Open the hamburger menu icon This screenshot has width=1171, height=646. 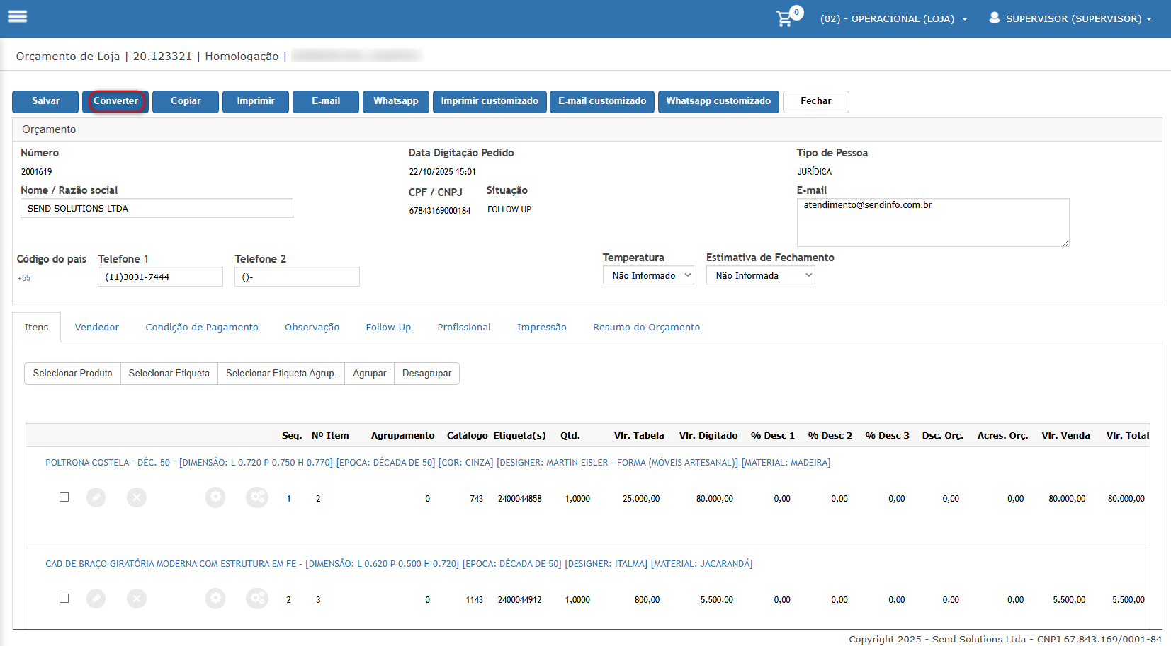17,16
